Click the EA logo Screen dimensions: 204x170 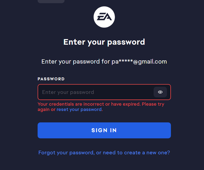coord(104,17)
